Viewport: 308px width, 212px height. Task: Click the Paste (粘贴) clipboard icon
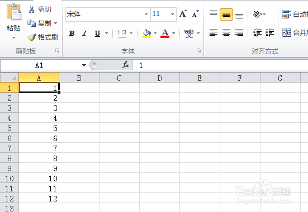coord(14,12)
